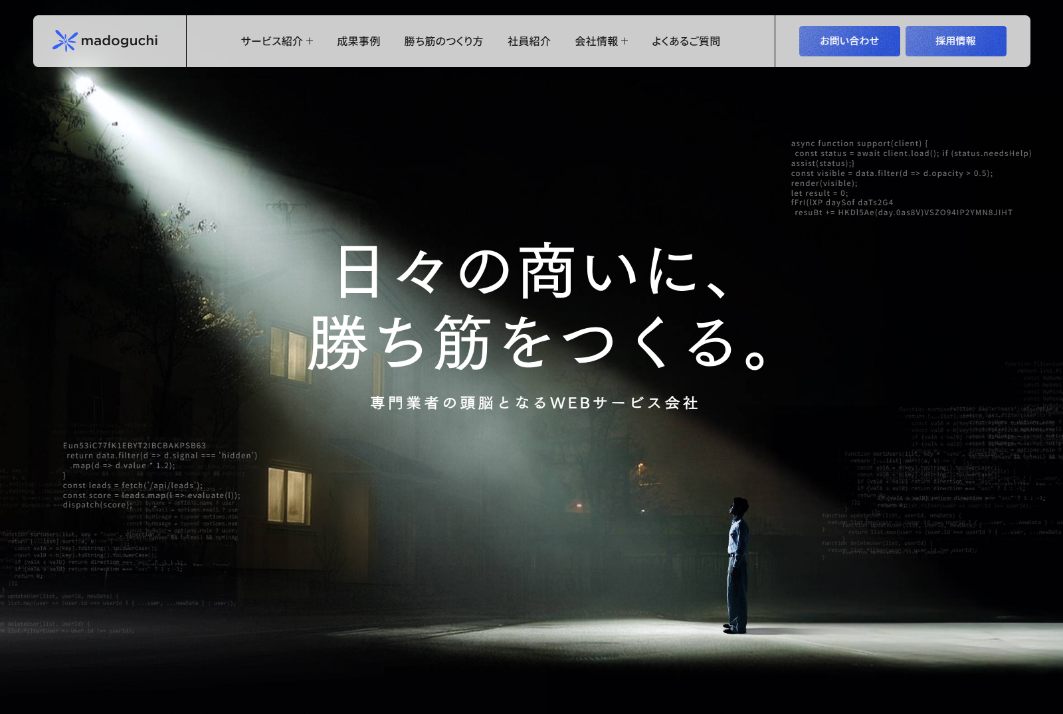Click the tagline 専門業者の頭脳となるWEBサービス会社
1063x714 pixels.
(x=533, y=402)
